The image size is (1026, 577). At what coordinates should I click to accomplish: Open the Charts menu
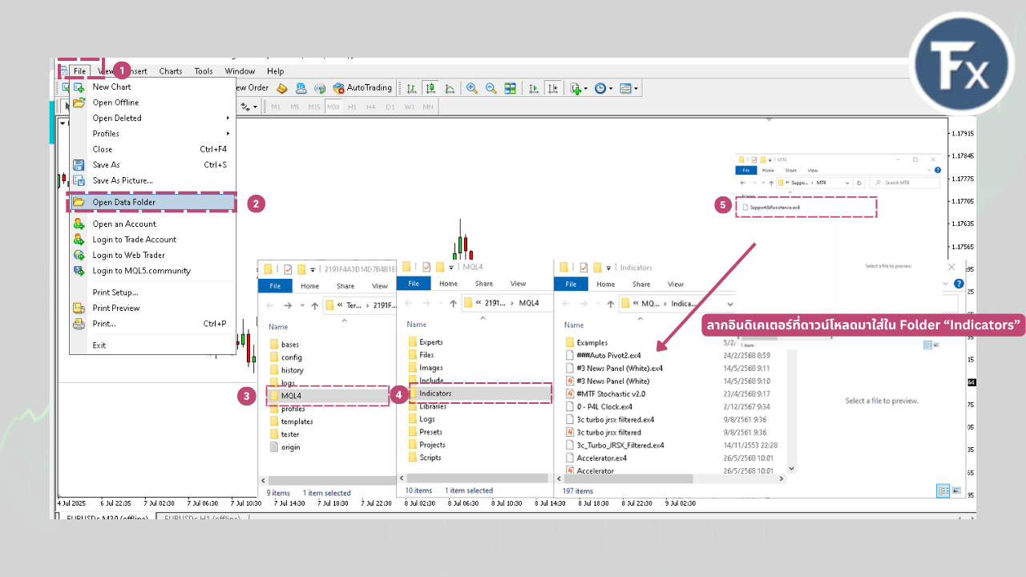coord(170,71)
